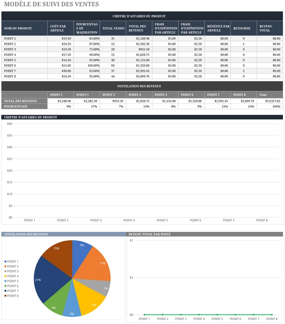Select the POINT 8 brown legend swatch

(6, 296)
